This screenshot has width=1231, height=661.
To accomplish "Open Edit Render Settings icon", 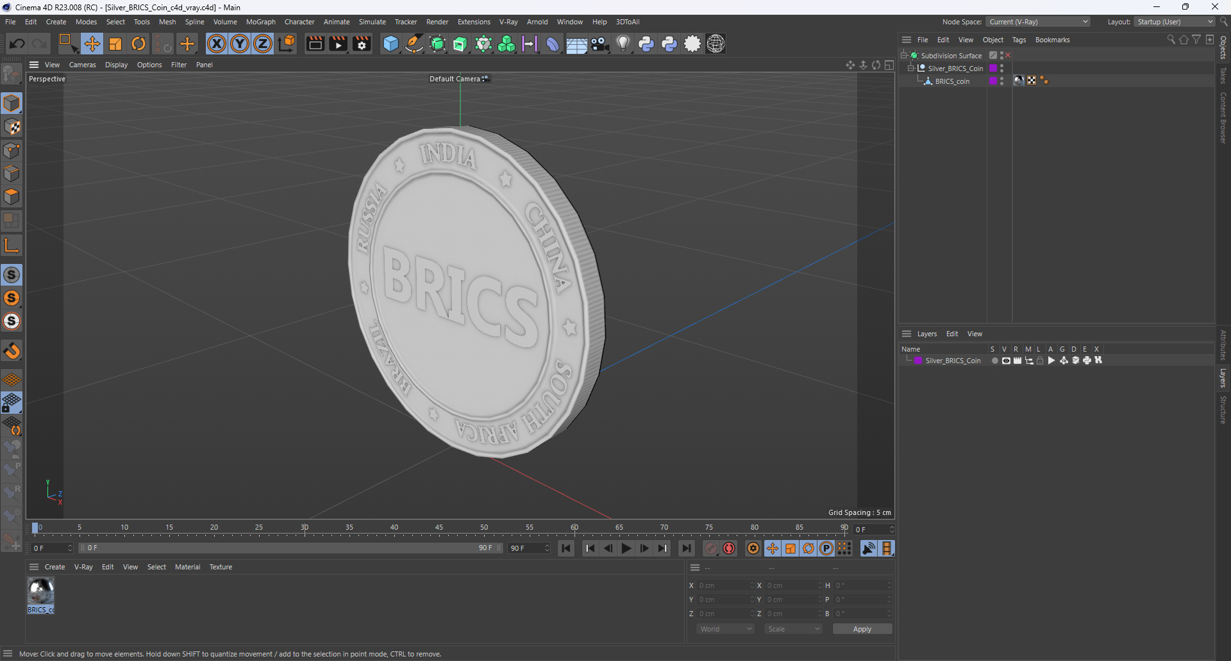I will click(362, 44).
